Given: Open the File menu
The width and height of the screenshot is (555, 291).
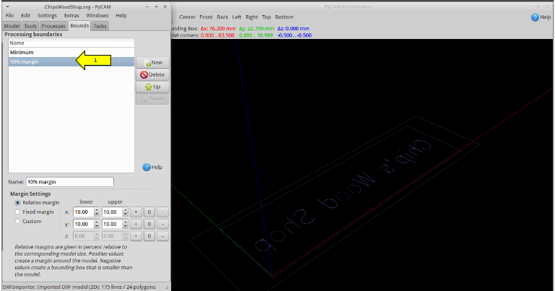Looking at the screenshot, I should point(9,16).
